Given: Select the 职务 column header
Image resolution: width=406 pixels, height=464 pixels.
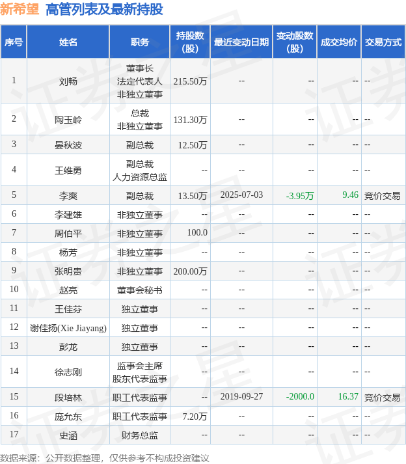Looking at the screenshot, I should [x=140, y=42].
